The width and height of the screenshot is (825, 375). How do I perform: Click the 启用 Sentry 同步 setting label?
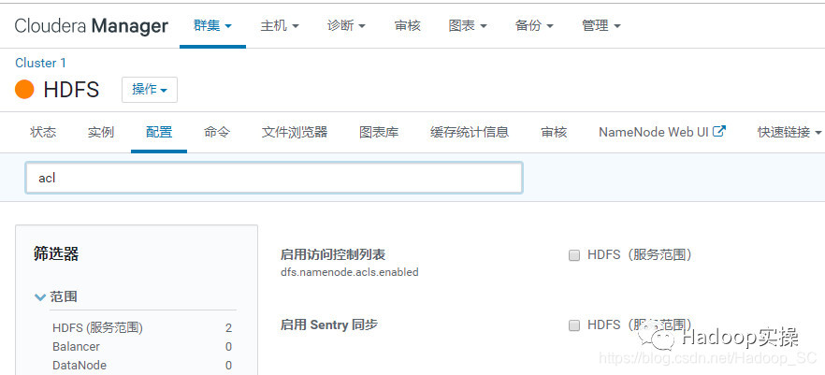pos(329,325)
